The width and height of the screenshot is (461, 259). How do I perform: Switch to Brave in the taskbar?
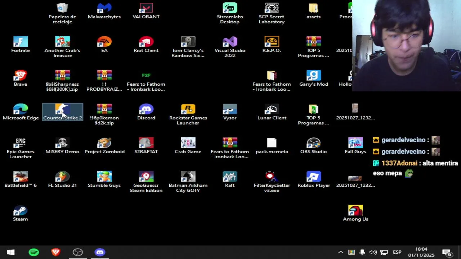[56, 252]
